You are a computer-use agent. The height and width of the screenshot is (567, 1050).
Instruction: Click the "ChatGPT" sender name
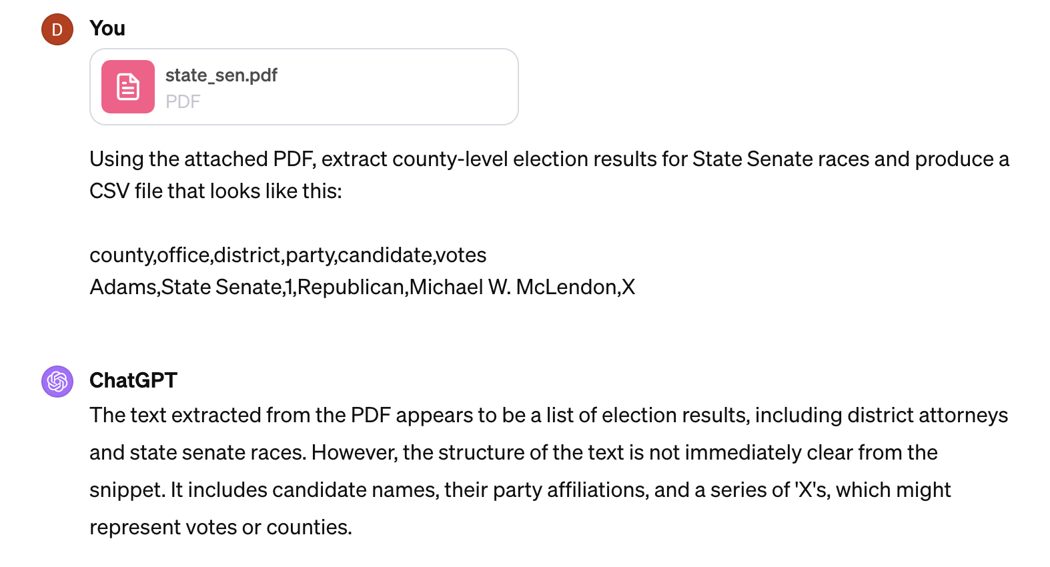click(133, 380)
